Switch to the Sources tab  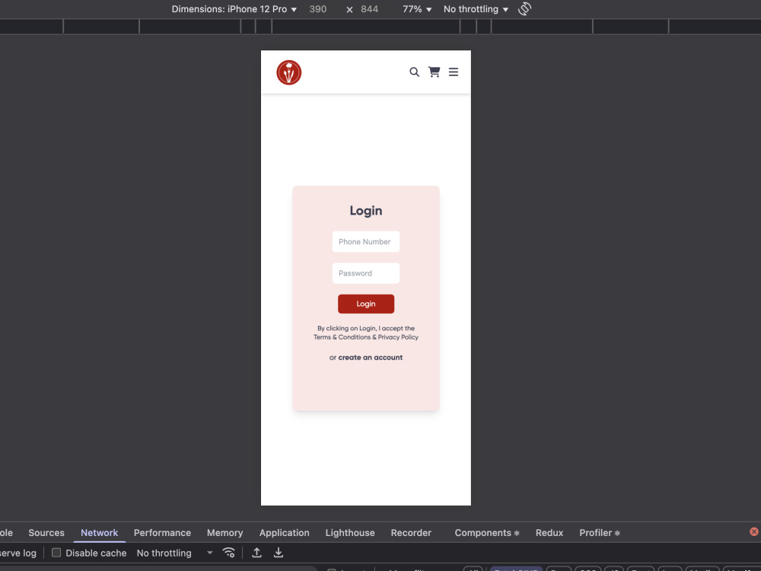pyautogui.click(x=46, y=533)
